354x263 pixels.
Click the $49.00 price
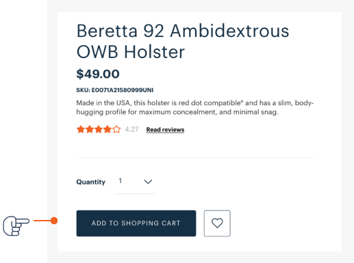coord(98,74)
